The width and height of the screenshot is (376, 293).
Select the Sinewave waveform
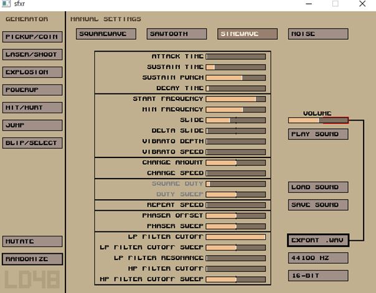(247, 34)
